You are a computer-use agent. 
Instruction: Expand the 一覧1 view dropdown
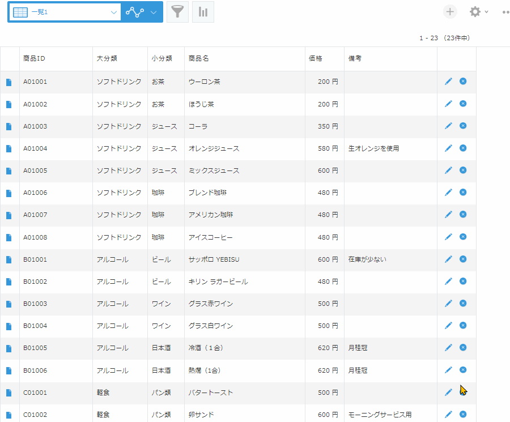(x=114, y=12)
